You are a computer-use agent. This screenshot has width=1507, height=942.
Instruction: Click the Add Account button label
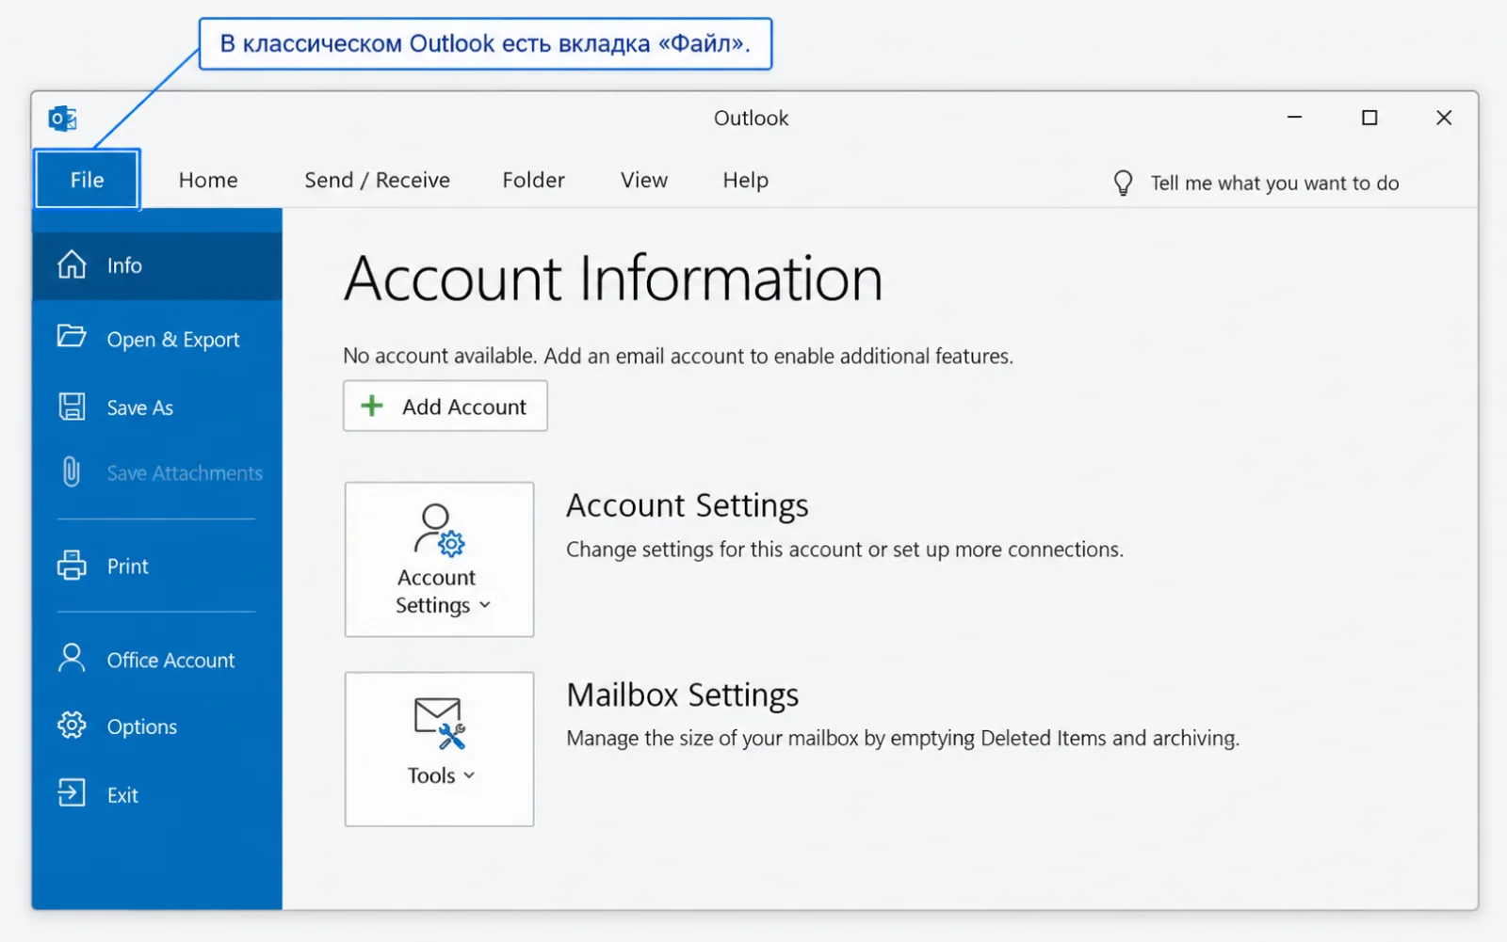(464, 407)
